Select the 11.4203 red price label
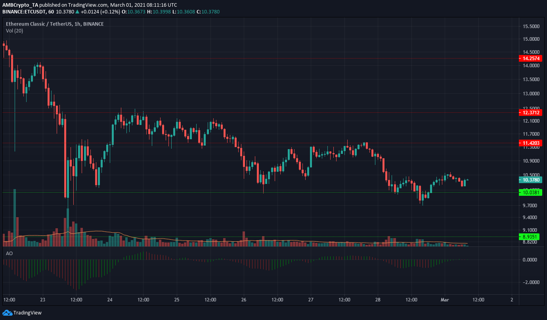Screen dimensions: 547x320 pyautogui.click(x=530, y=143)
